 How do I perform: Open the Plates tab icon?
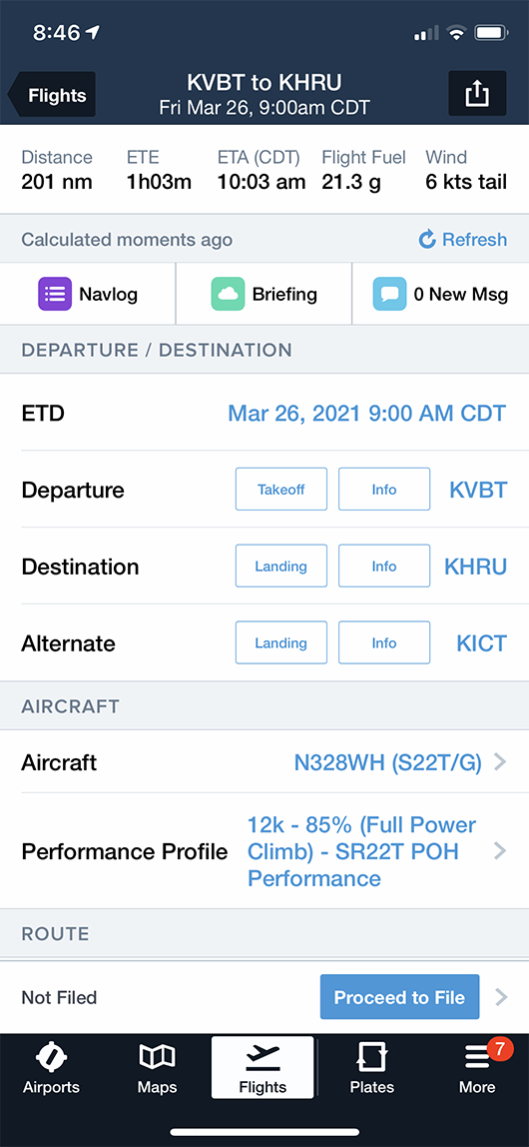pyautogui.click(x=372, y=1057)
